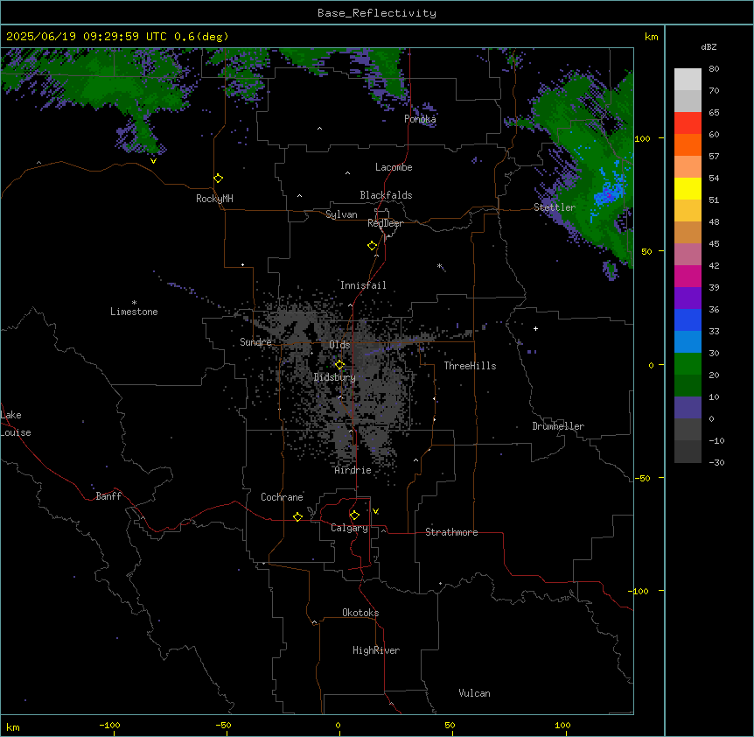
Task: Click the RockyMH label
Action: tap(214, 199)
